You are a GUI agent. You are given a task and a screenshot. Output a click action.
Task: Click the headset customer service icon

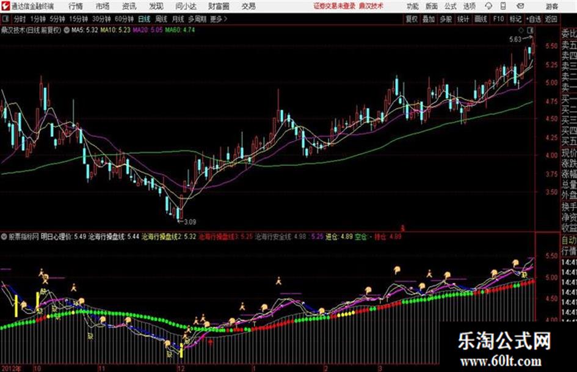tap(488, 6)
